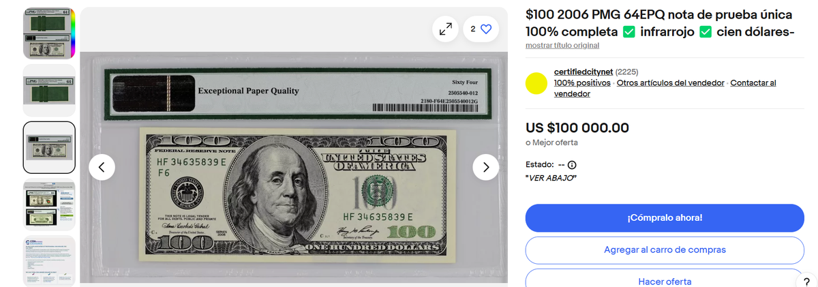The width and height of the screenshot is (818, 287).
Task: Select the first thumbnail with both note sides
Action: click(x=49, y=33)
